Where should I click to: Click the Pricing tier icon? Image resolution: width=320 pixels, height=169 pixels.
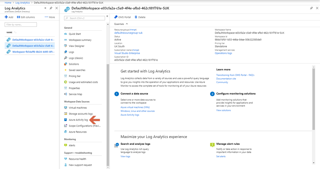click(66, 76)
